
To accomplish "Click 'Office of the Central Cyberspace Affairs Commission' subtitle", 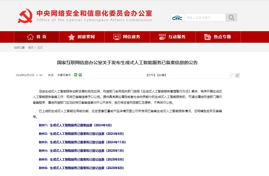I will point(94,20).
